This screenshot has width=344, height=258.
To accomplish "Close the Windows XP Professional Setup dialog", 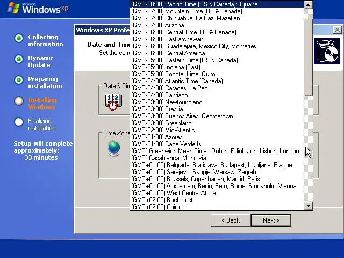I will tap(337, 30).
